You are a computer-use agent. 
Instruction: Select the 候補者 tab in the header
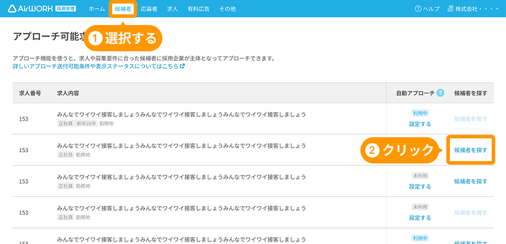[123, 9]
